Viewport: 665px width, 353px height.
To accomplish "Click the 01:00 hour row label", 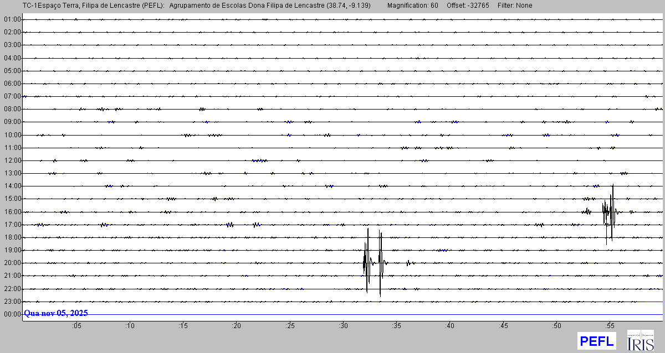I will pos(12,19).
